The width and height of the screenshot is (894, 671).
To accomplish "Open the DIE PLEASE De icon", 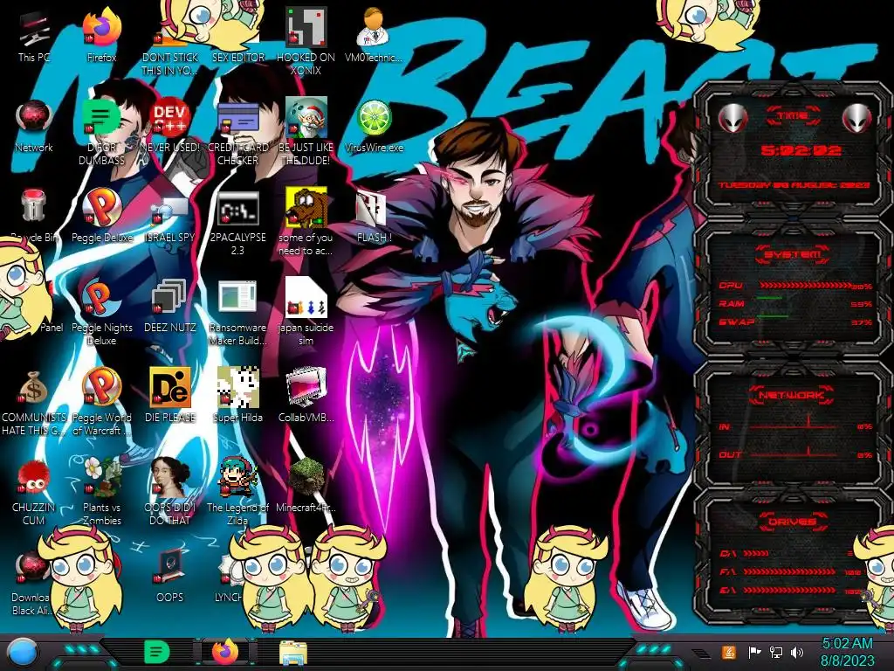I will point(170,388).
